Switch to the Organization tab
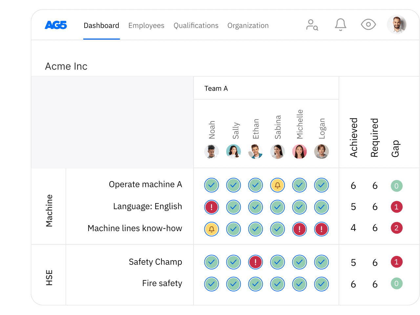Image resolution: width=420 pixels, height=315 pixels. (248, 25)
